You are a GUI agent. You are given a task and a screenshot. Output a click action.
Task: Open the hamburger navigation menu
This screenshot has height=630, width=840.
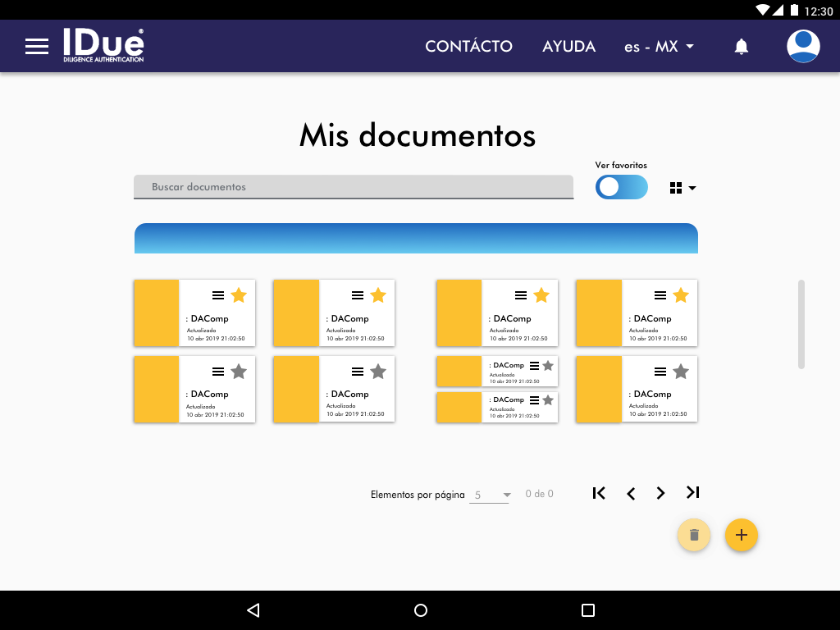(37, 47)
